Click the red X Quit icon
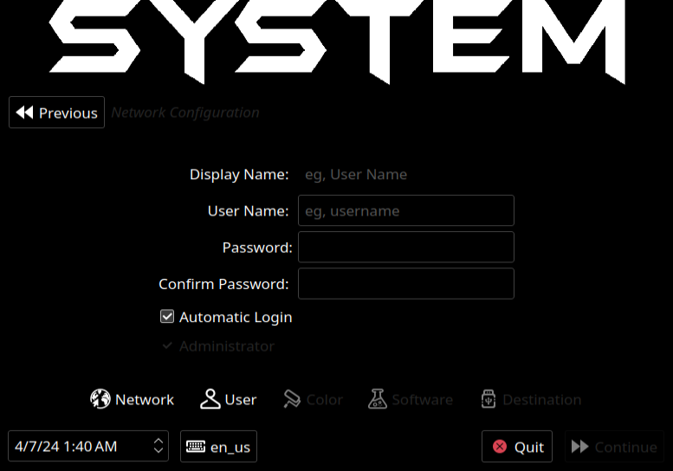 (500, 447)
